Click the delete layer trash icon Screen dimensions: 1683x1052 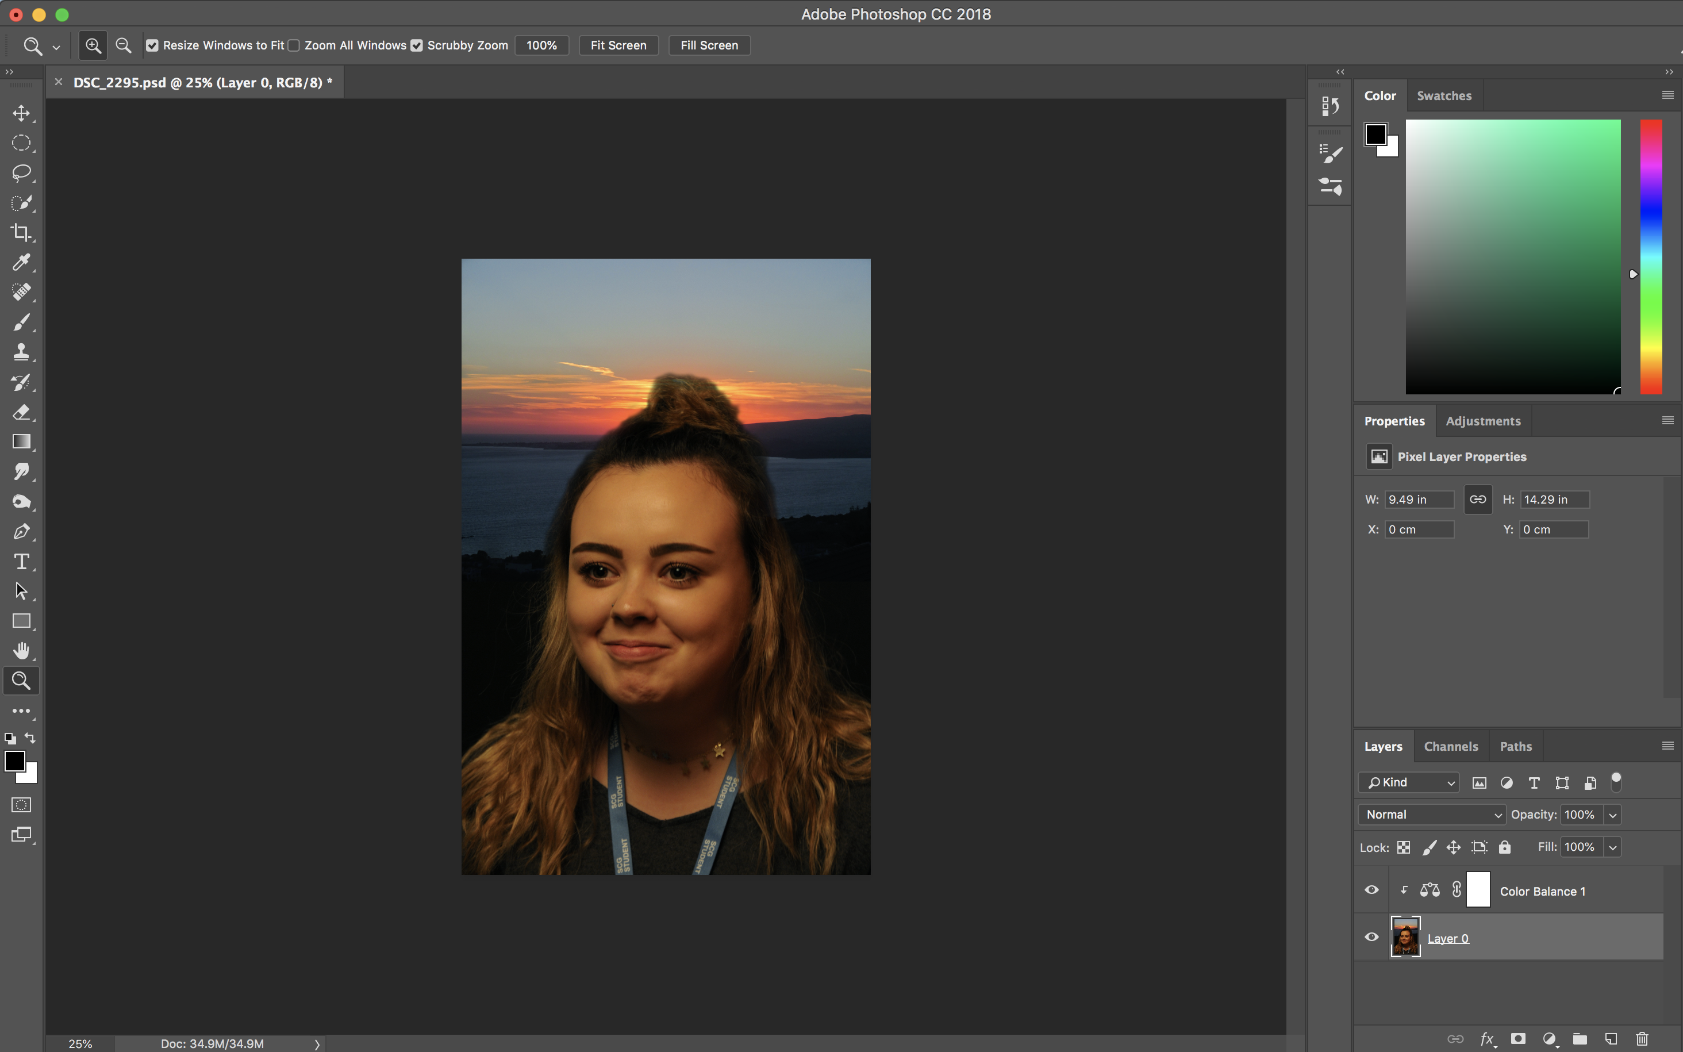point(1642,1039)
